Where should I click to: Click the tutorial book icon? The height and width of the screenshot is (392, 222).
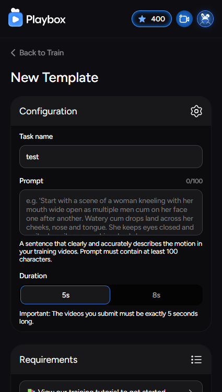(30, 390)
